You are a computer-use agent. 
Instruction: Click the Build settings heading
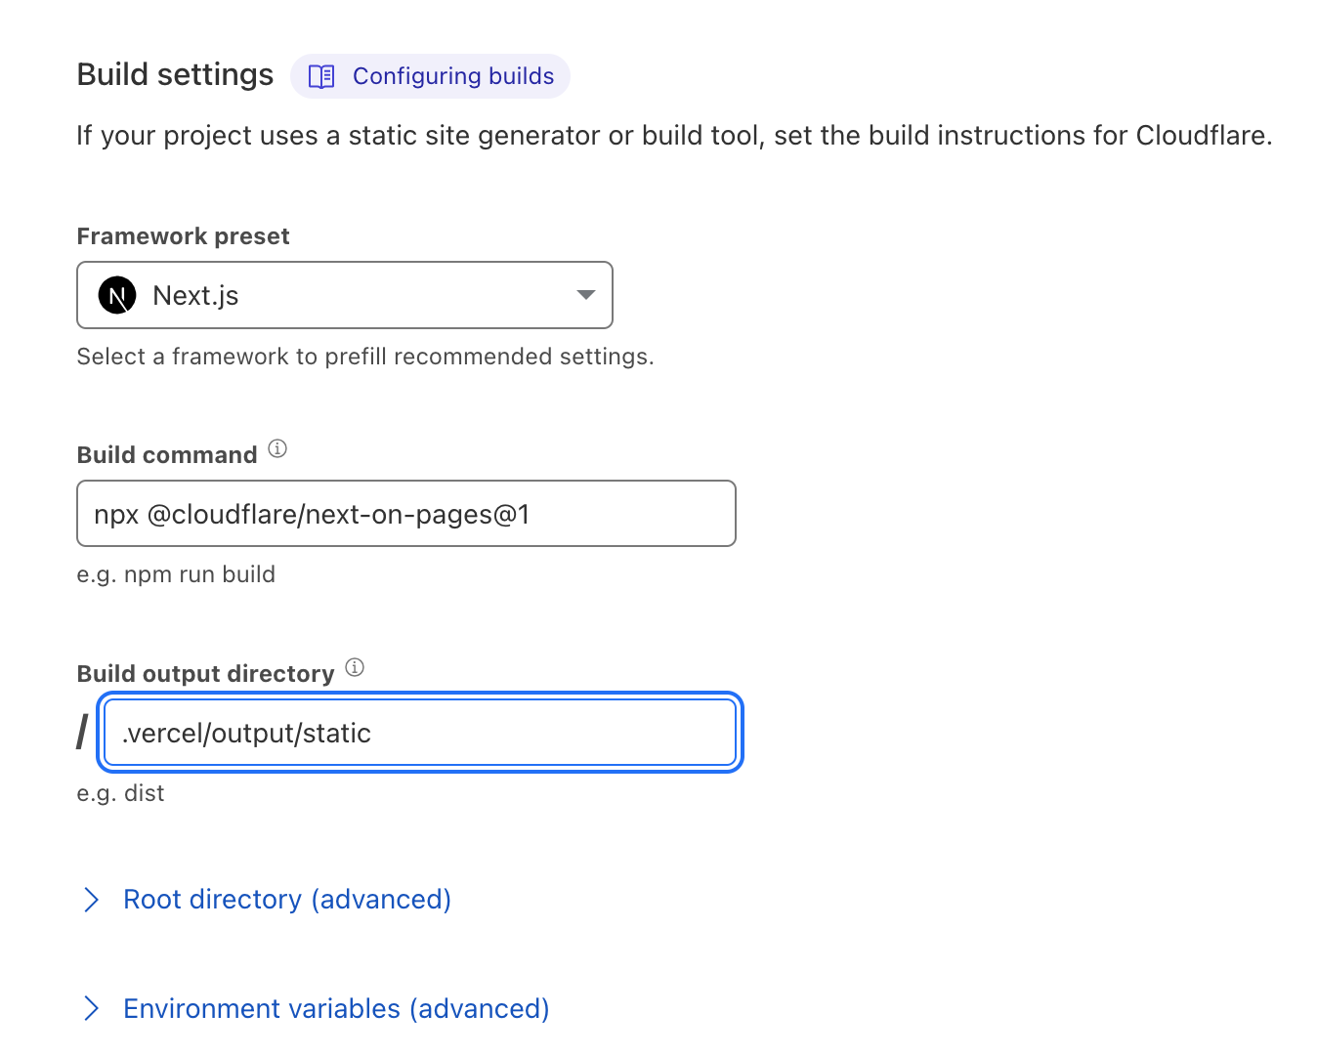(175, 75)
